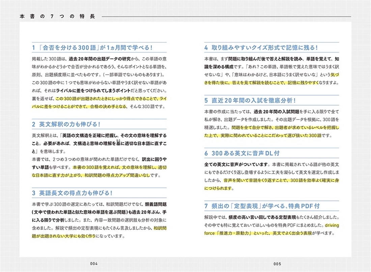Select heading 2 英文解釈の力も伸びる!
This screenshot has width=371, height=272.
[x=66, y=124]
